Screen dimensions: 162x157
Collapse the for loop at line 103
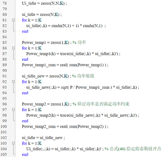[x=13, y=143]
